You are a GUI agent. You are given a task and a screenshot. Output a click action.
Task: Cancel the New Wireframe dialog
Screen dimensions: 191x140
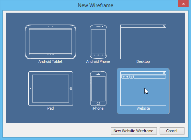(172, 131)
